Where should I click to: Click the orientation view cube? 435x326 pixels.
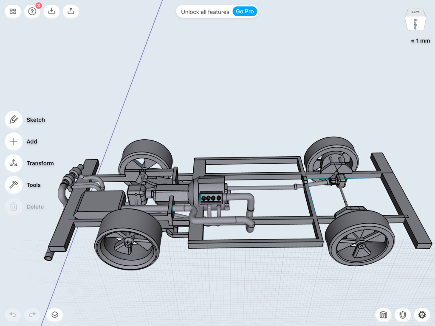[415, 20]
